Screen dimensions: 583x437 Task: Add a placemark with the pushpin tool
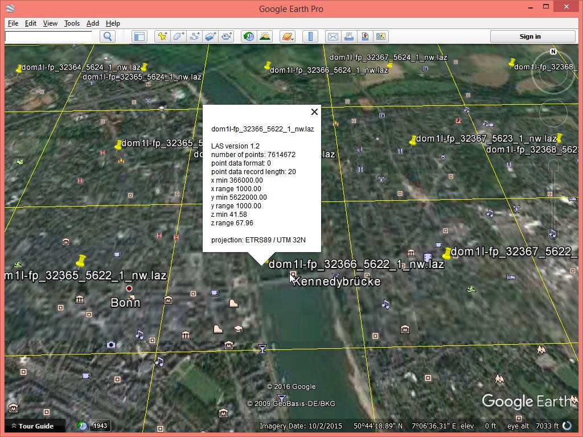point(162,36)
